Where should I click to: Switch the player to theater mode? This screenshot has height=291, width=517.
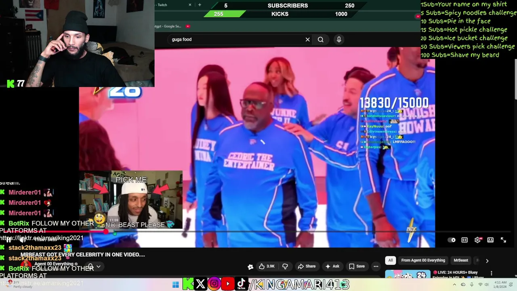point(490,240)
